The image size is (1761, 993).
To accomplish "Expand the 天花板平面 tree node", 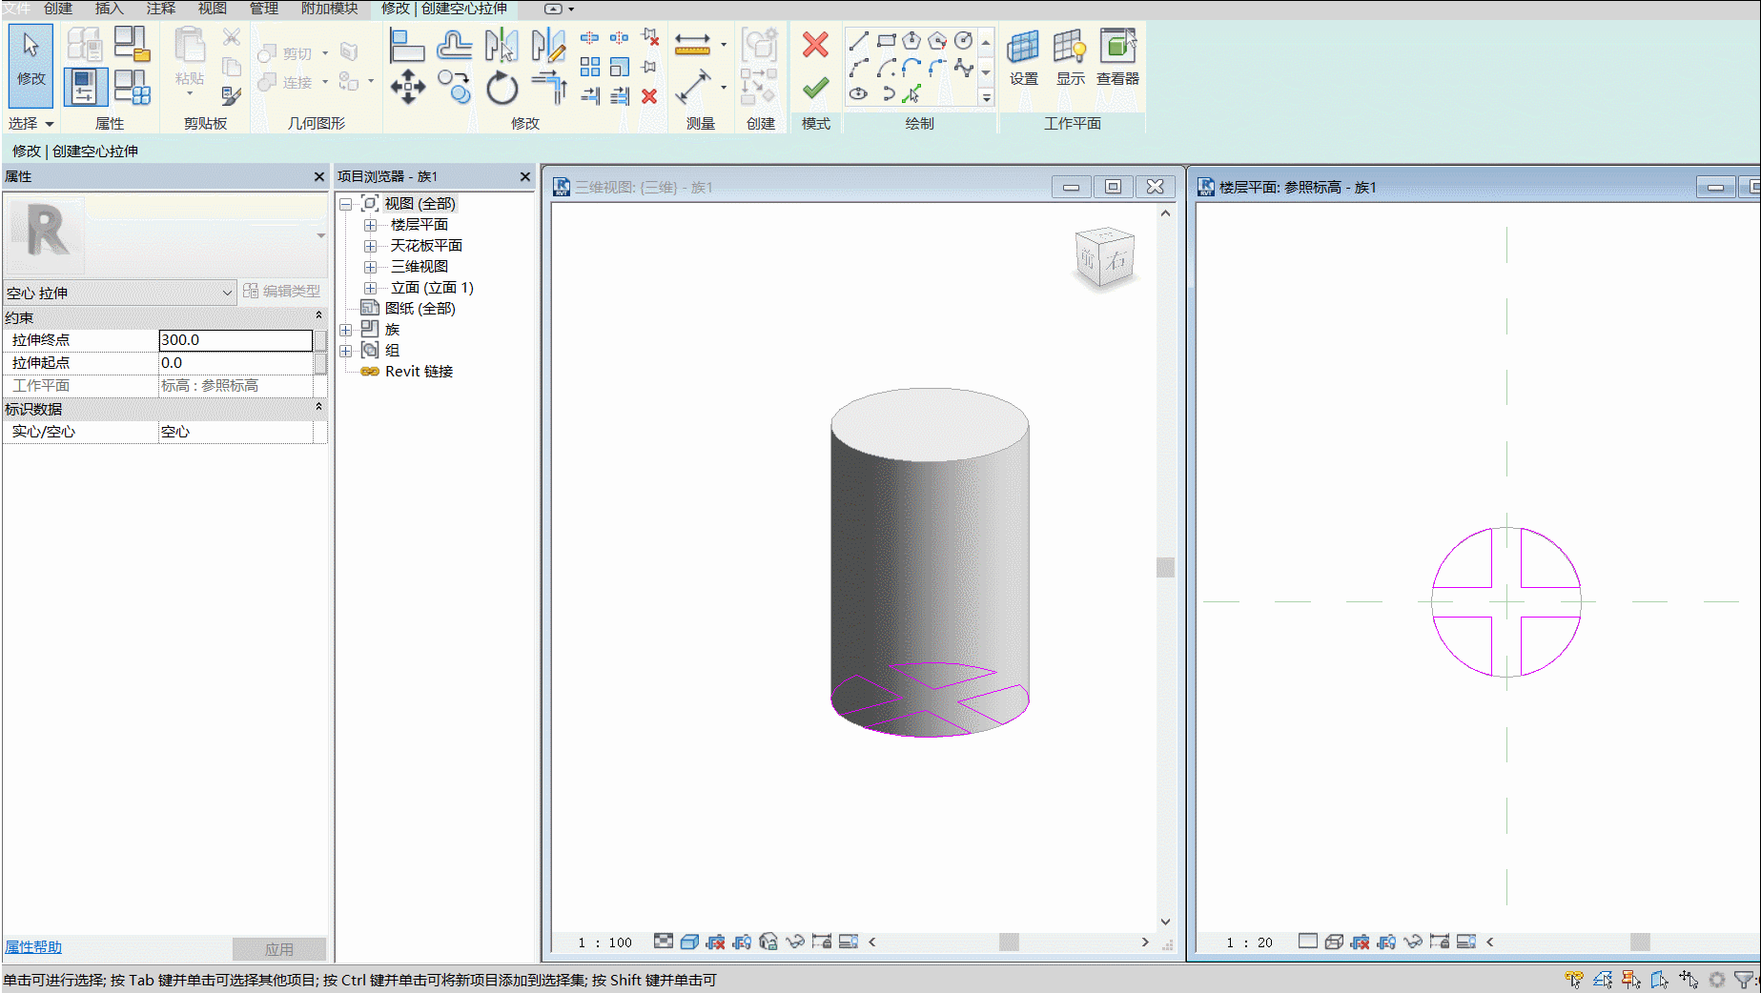I will pyautogui.click(x=370, y=246).
